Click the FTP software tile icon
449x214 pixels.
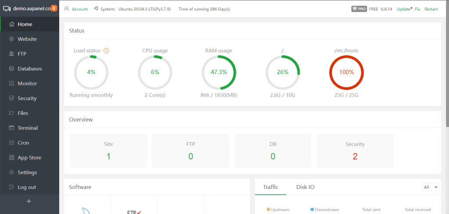coord(134,212)
